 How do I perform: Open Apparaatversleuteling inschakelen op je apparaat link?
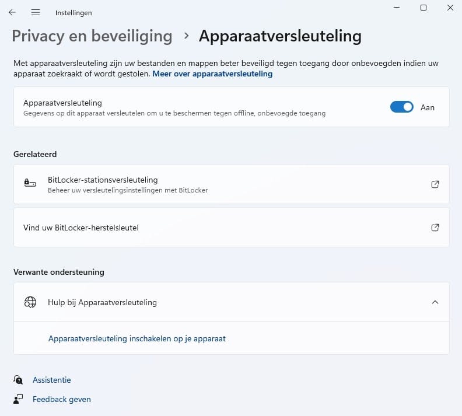[137, 338]
